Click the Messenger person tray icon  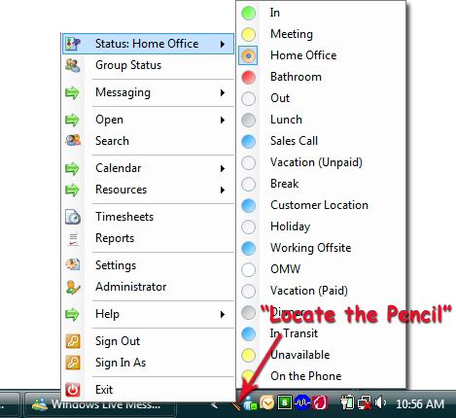tap(250, 403)
